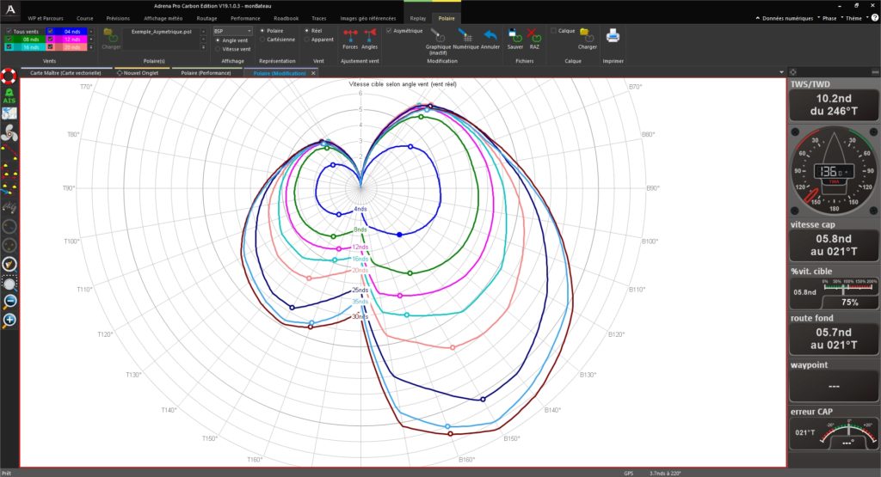This screenshot has height=477, width=881.
Task: Click Annuler undo arrow
Action: click(490, 39)
